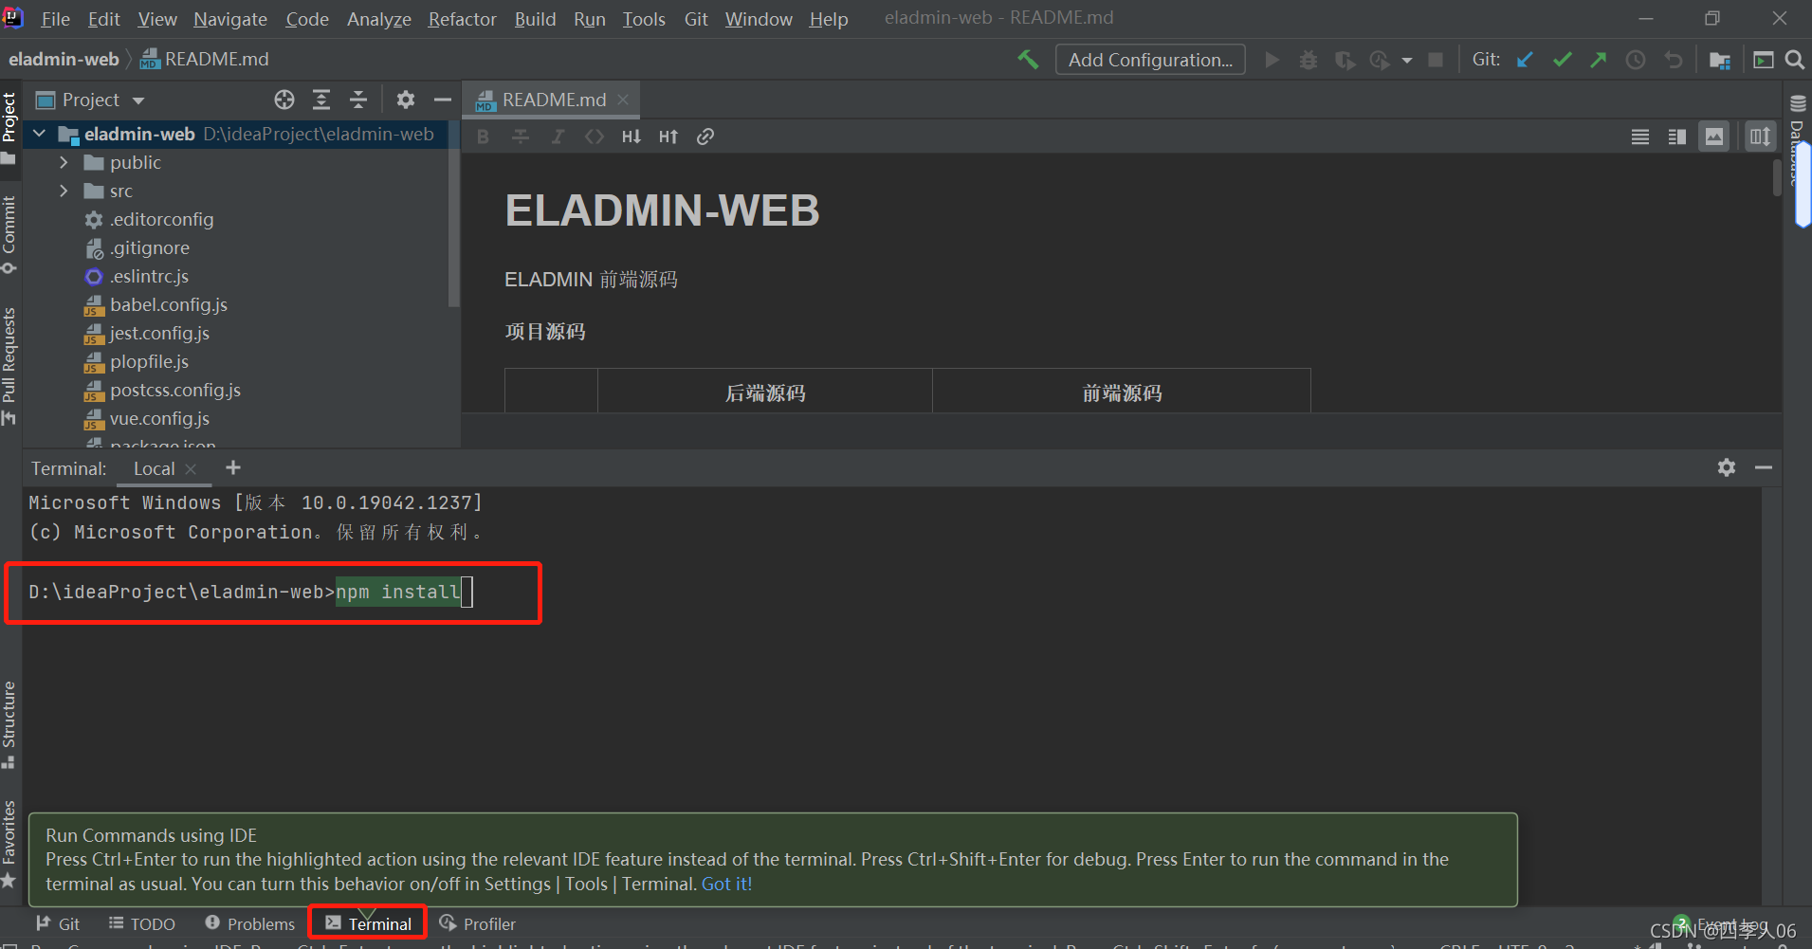Switch to Editor only view
Viewport: 1812px width, 949px height.
pyautogui.click(x=1640, y=137)
